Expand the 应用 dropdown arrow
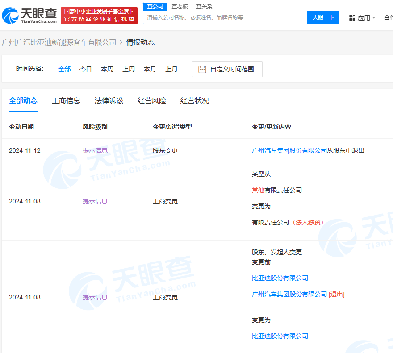The width and height of the screenshot is (393, 353). click(x=374, y=17)
